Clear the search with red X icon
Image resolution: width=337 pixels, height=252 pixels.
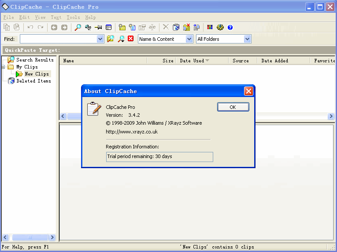131,39
